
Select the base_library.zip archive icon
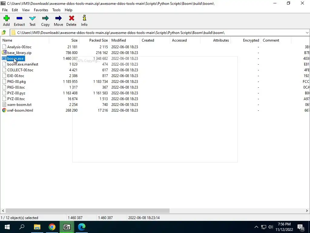[4, 52]
